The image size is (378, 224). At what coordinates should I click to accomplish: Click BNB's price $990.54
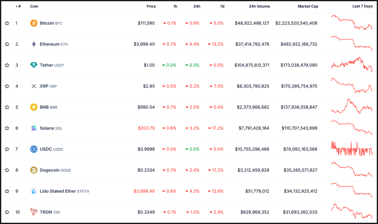coord(146,107)
